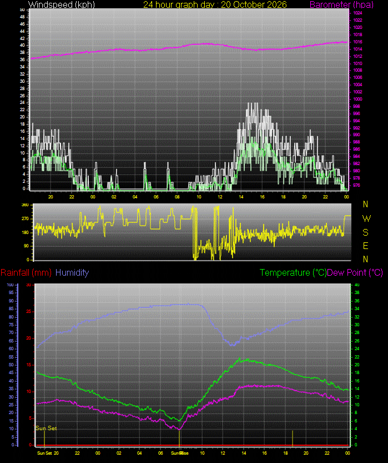The width and height of the screenshot is (388, 463).
Task: Click the W compass letter beside direction chart
Action: (x=366, y=218)
